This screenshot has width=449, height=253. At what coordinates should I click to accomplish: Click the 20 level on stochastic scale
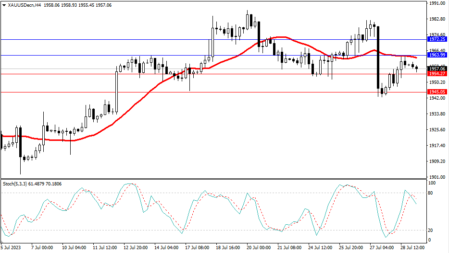[431, 230]
